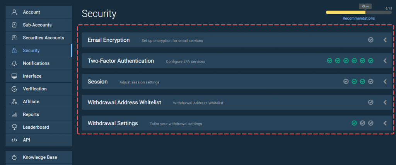Click the Okay score tooltip label
The image size is (396, 165).
(x=365, y=7)
